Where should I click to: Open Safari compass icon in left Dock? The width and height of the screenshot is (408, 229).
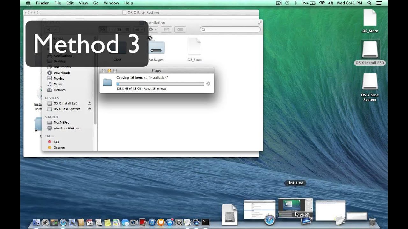[x=63, y=222]
